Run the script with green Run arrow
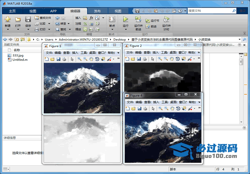 pyautogui.click(x=126, y=19)
